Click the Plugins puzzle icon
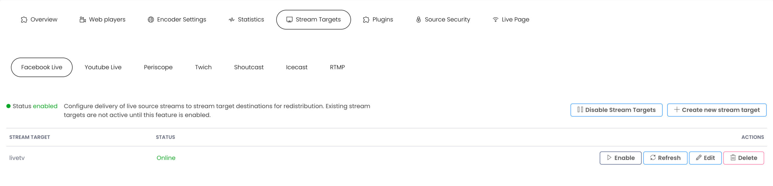 pos(366,20)
